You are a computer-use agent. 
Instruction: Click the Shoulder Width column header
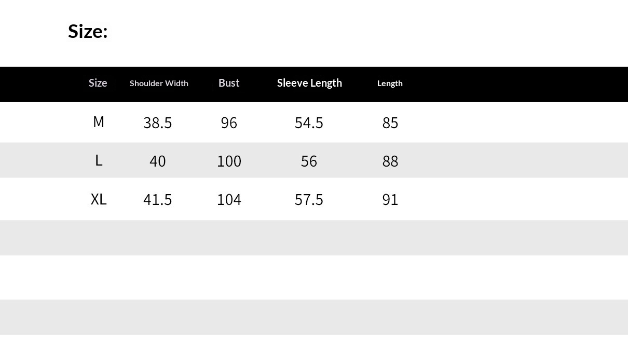[x=159, y=83]
